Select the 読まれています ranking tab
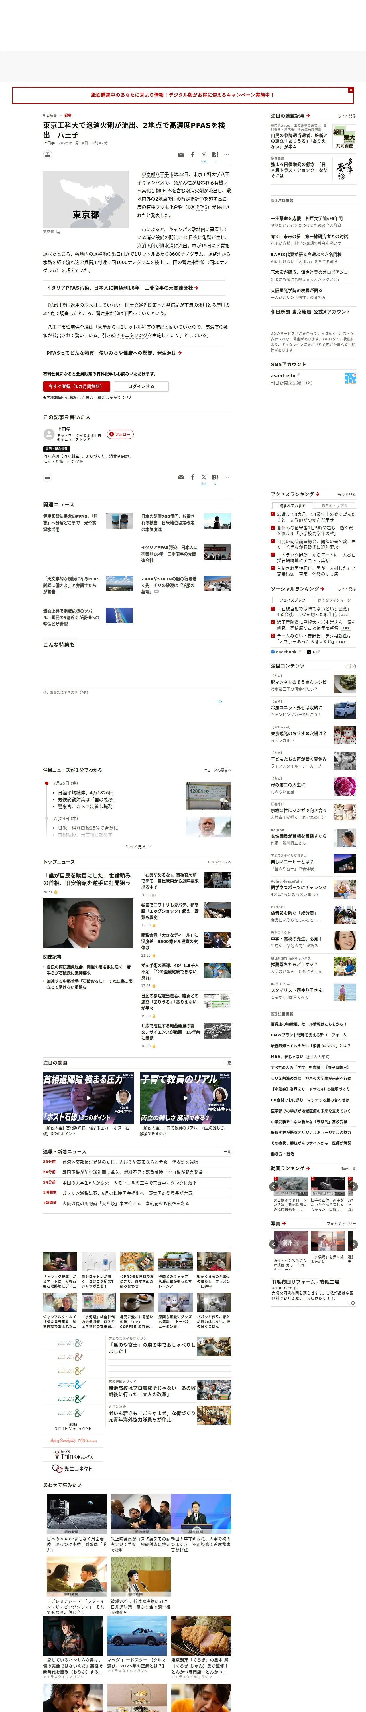 click(292, 506)
